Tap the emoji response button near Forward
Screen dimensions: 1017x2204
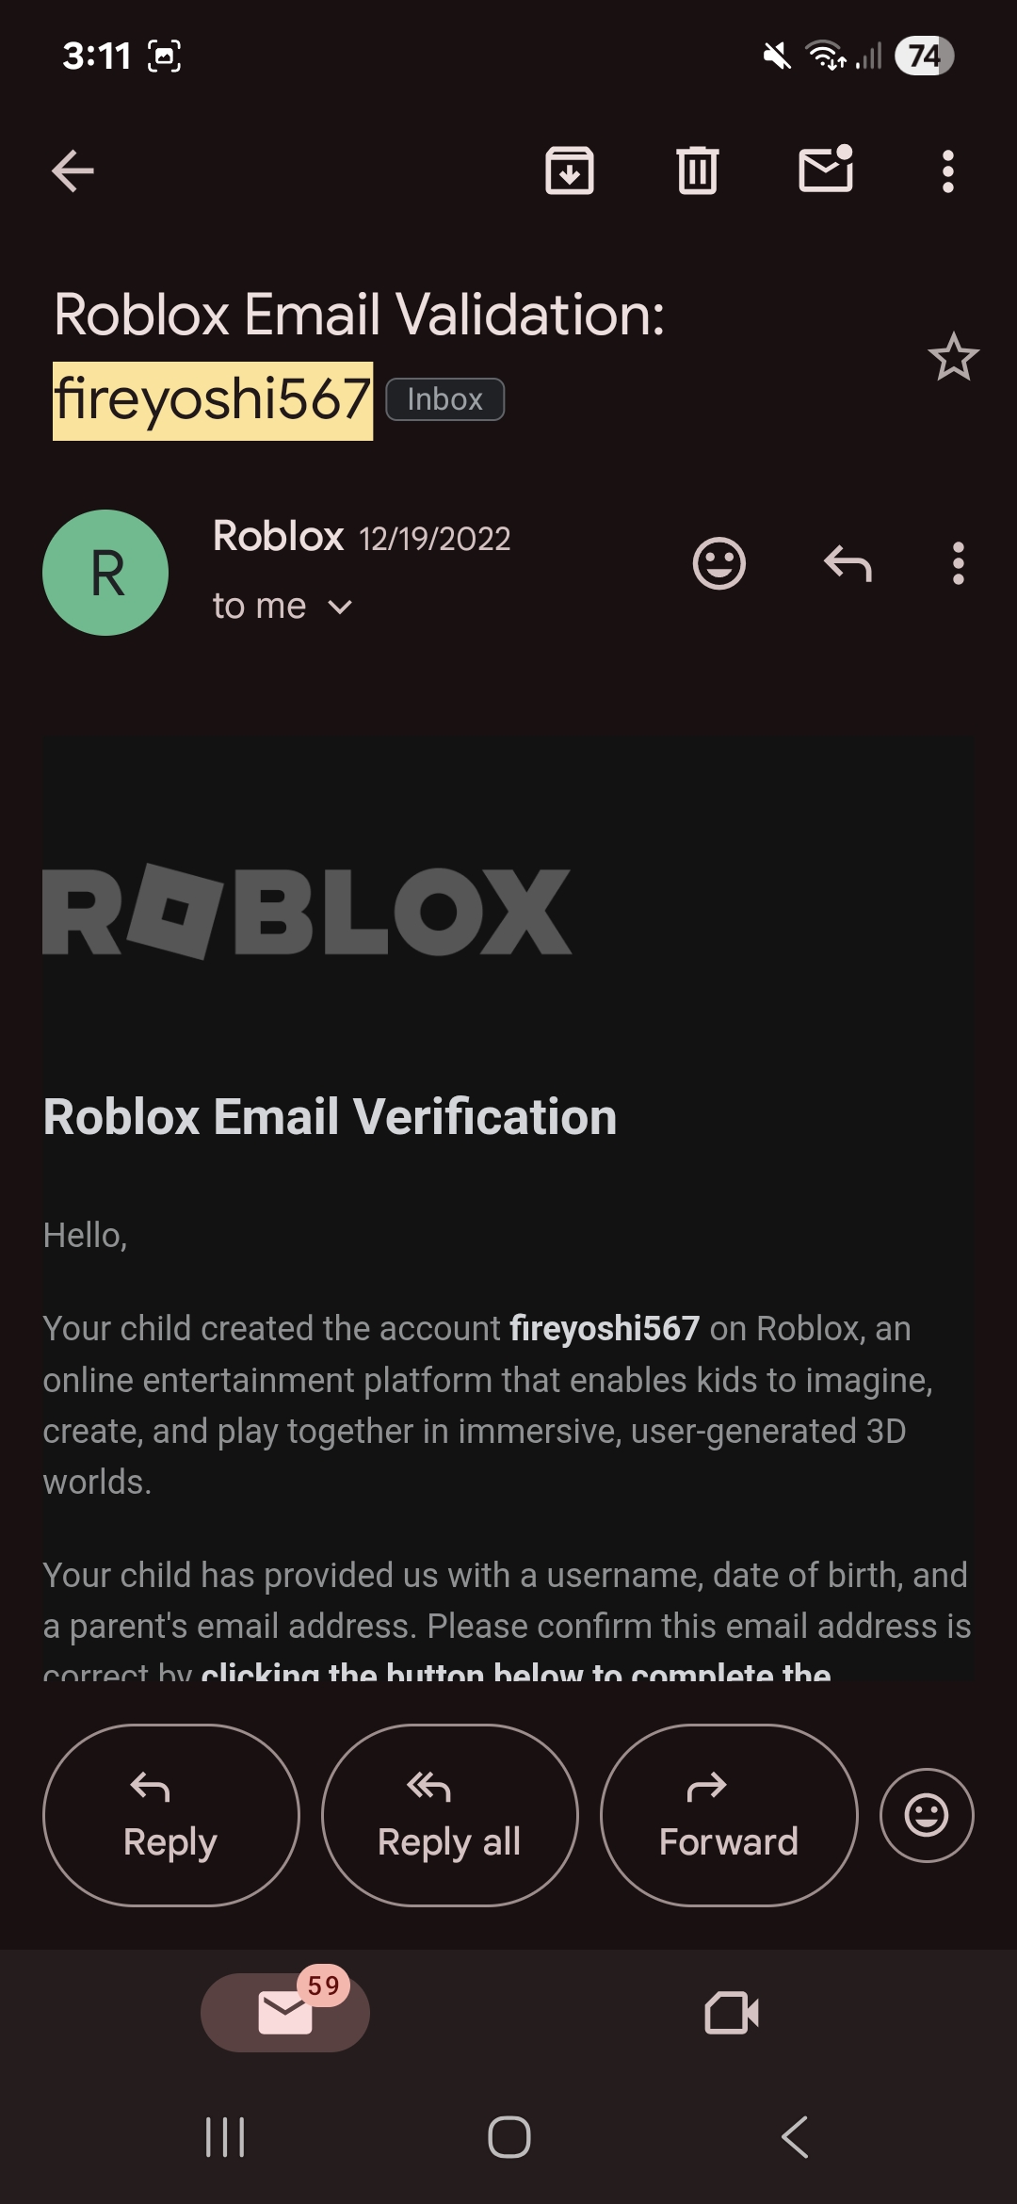click(x=926, y=1814)
